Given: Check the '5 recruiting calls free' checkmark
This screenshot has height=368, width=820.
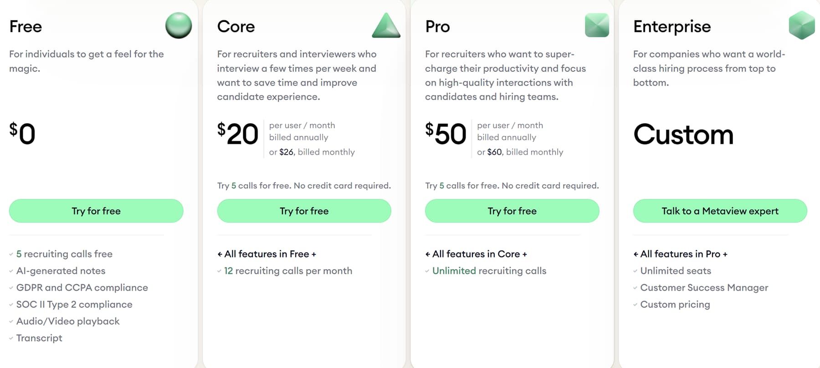Looking at the screenshot, I should click(11, 254).
